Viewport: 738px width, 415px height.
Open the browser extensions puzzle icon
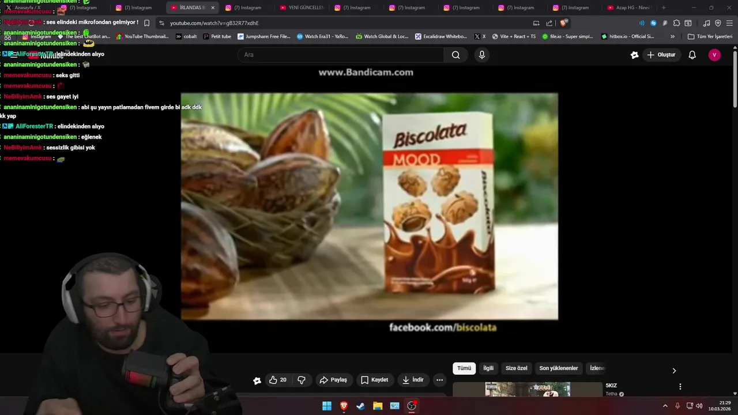tap(677, 23)
